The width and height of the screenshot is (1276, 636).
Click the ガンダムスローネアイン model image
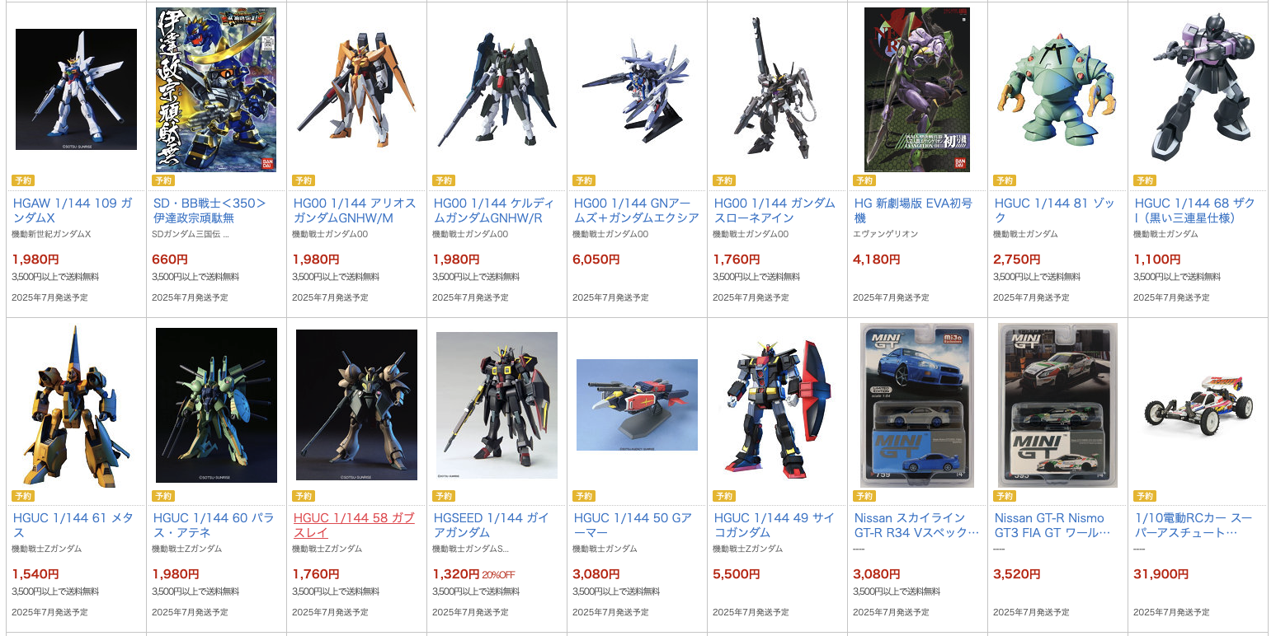point(777,89)
